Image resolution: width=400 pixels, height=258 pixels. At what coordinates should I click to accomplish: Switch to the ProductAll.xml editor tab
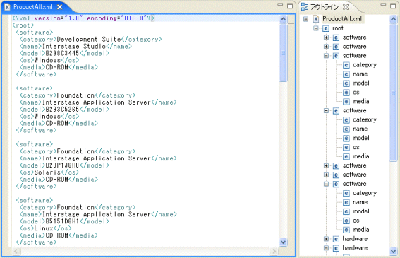point(33,7)
